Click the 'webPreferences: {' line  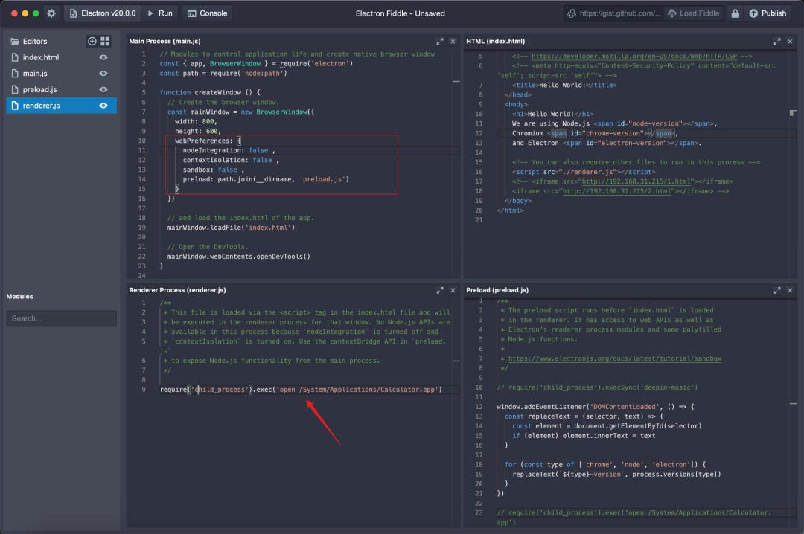pos(208,141)
